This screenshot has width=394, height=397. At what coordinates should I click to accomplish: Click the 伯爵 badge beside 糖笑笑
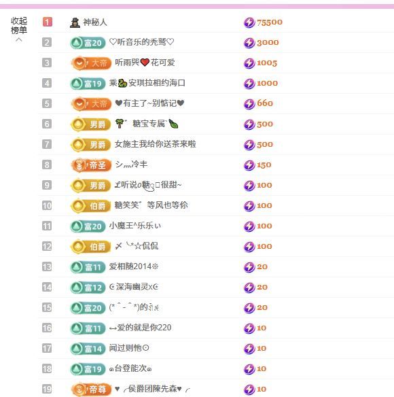[90, 206]
